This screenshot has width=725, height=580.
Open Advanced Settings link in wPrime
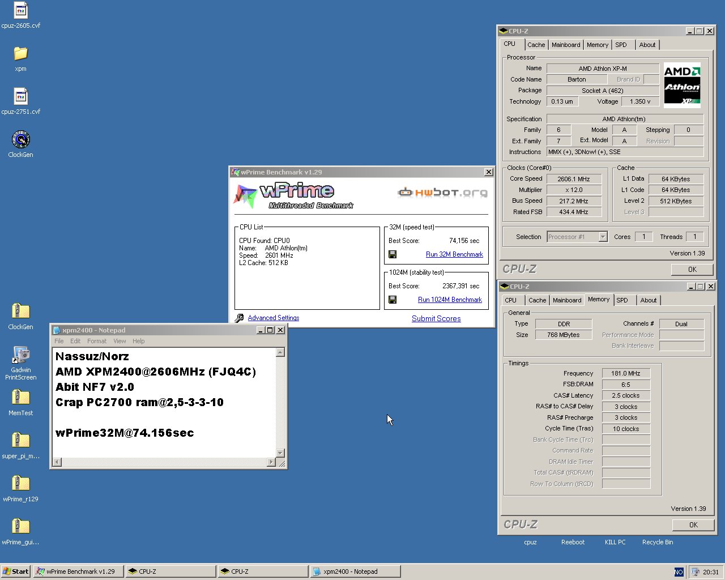[x=274, y=318]
